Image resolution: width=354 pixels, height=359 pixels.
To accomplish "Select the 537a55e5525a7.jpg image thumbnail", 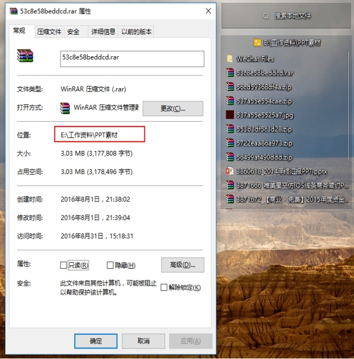I will coord(230,115).
